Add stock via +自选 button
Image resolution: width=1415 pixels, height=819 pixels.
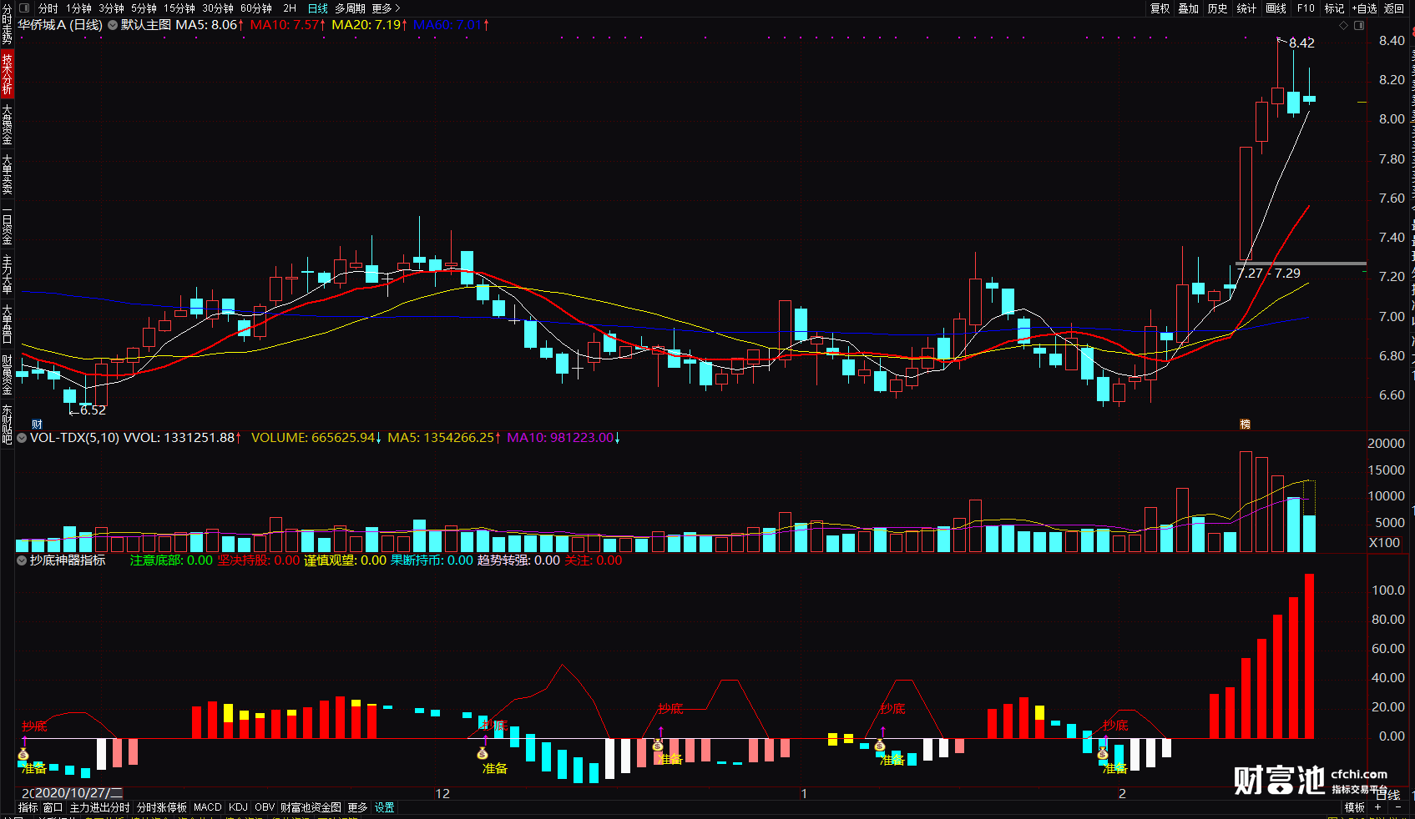(x=1365, y=8)
